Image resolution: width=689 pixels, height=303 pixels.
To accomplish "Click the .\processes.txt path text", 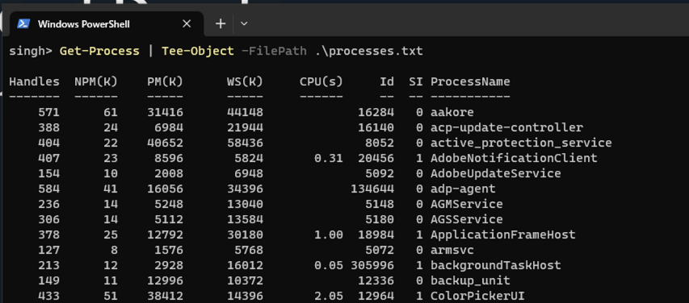I will coord(368,52).
